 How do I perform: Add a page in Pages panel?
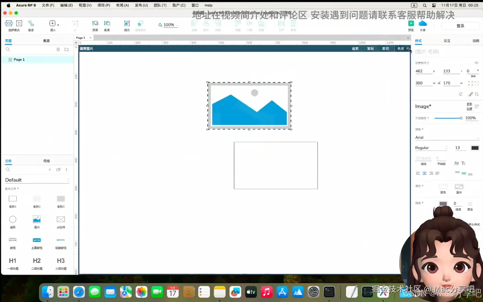tap(58, 49)
